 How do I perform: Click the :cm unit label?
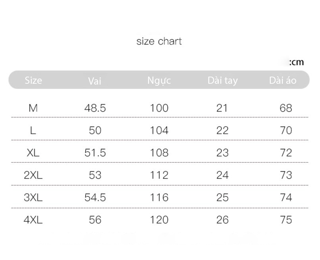[297, 62]
